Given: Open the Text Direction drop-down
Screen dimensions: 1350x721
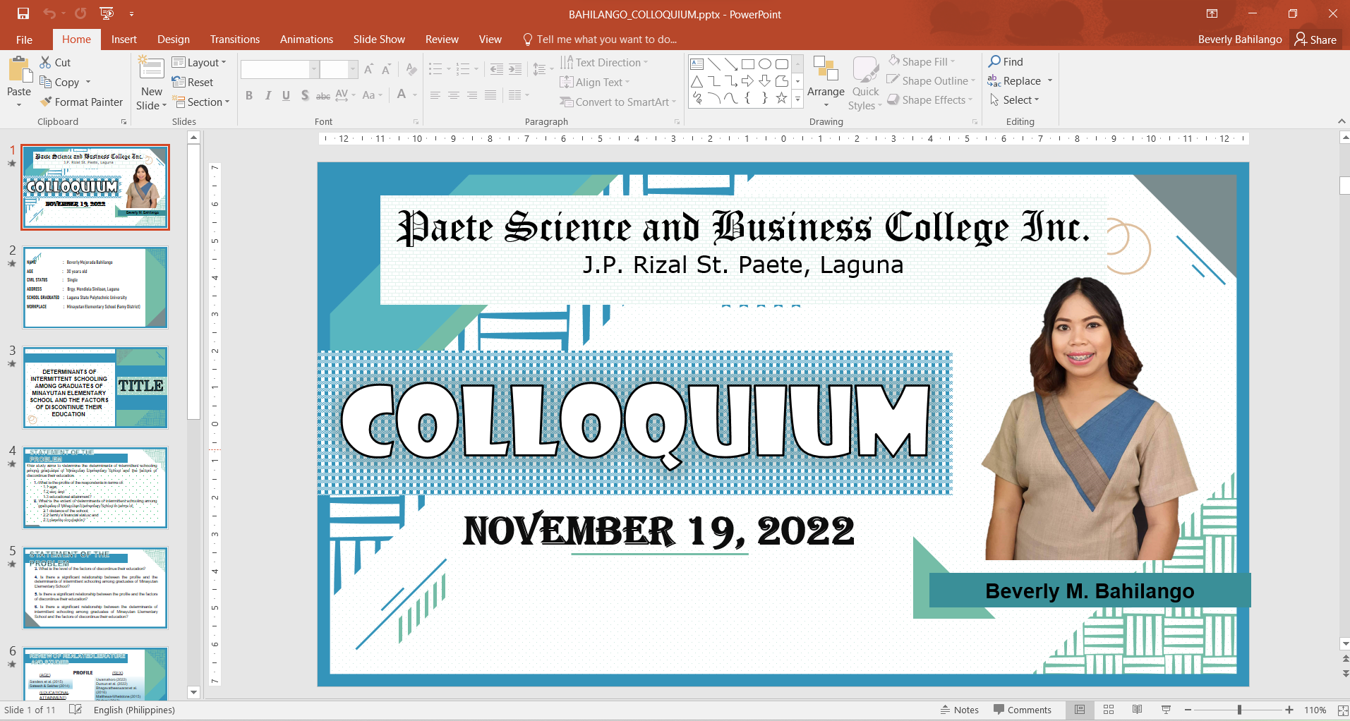Looking at the screenshot, I should 604,62.
